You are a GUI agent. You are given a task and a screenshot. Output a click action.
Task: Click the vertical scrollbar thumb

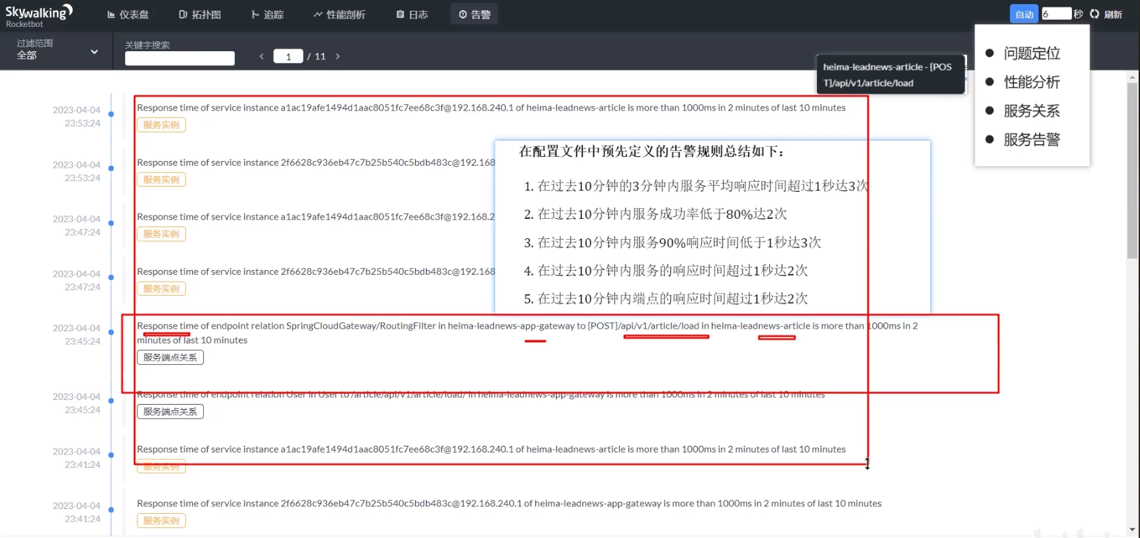click(x=1132, y=170)
